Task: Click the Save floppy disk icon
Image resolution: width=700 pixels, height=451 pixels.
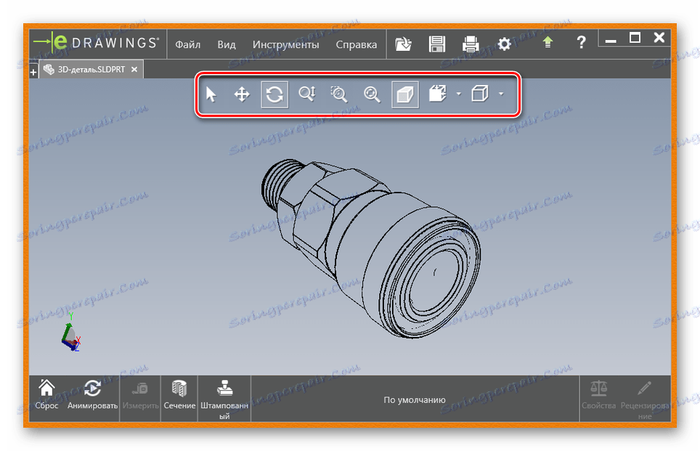Action: (x=436, y=44)
